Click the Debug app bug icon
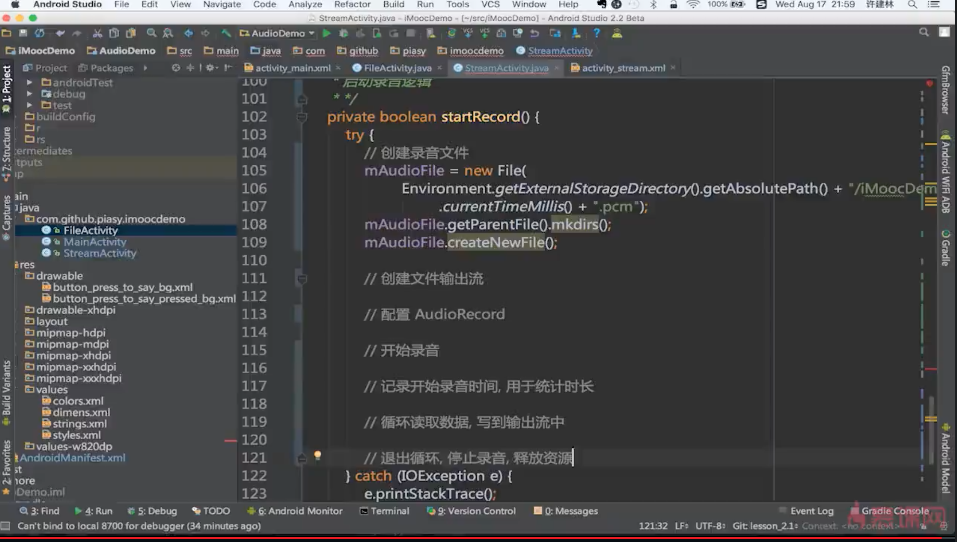Screen dimensions: 957x542 click(x=343, y=33)
